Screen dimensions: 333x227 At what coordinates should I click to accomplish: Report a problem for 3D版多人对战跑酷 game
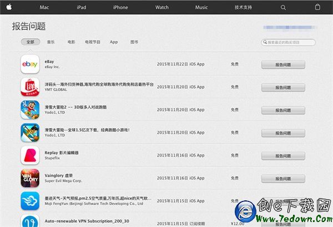coord(283,110)
